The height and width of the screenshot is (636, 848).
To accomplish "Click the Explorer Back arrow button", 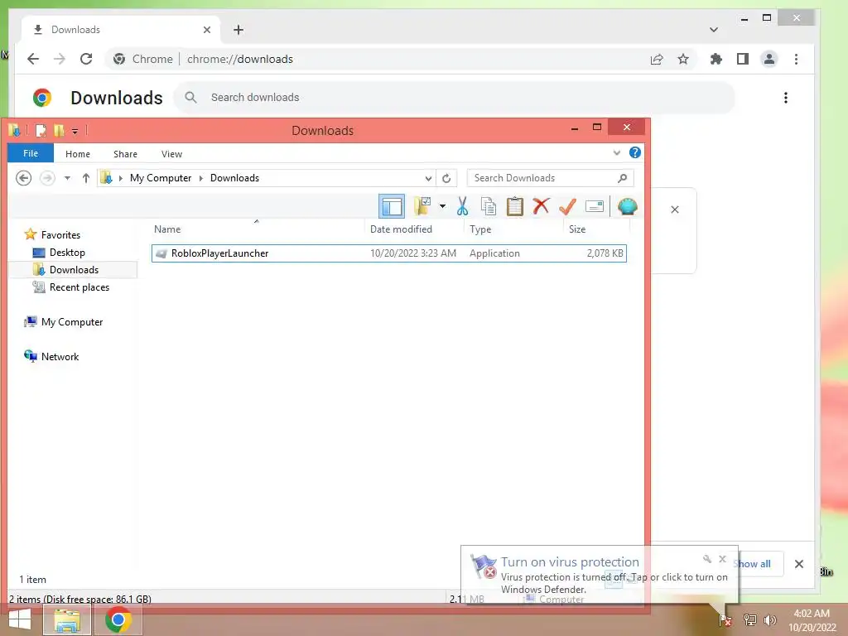I will click(23, 178).
